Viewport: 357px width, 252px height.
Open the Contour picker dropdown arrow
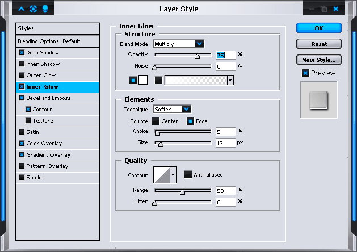[x=173, y=175]
